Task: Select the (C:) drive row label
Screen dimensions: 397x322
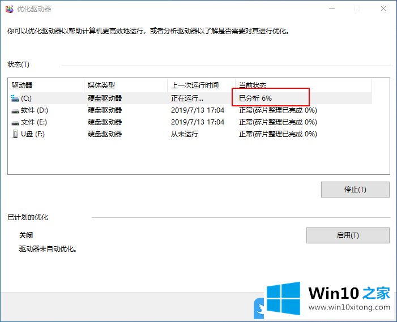Action: [x=26, y=98]
